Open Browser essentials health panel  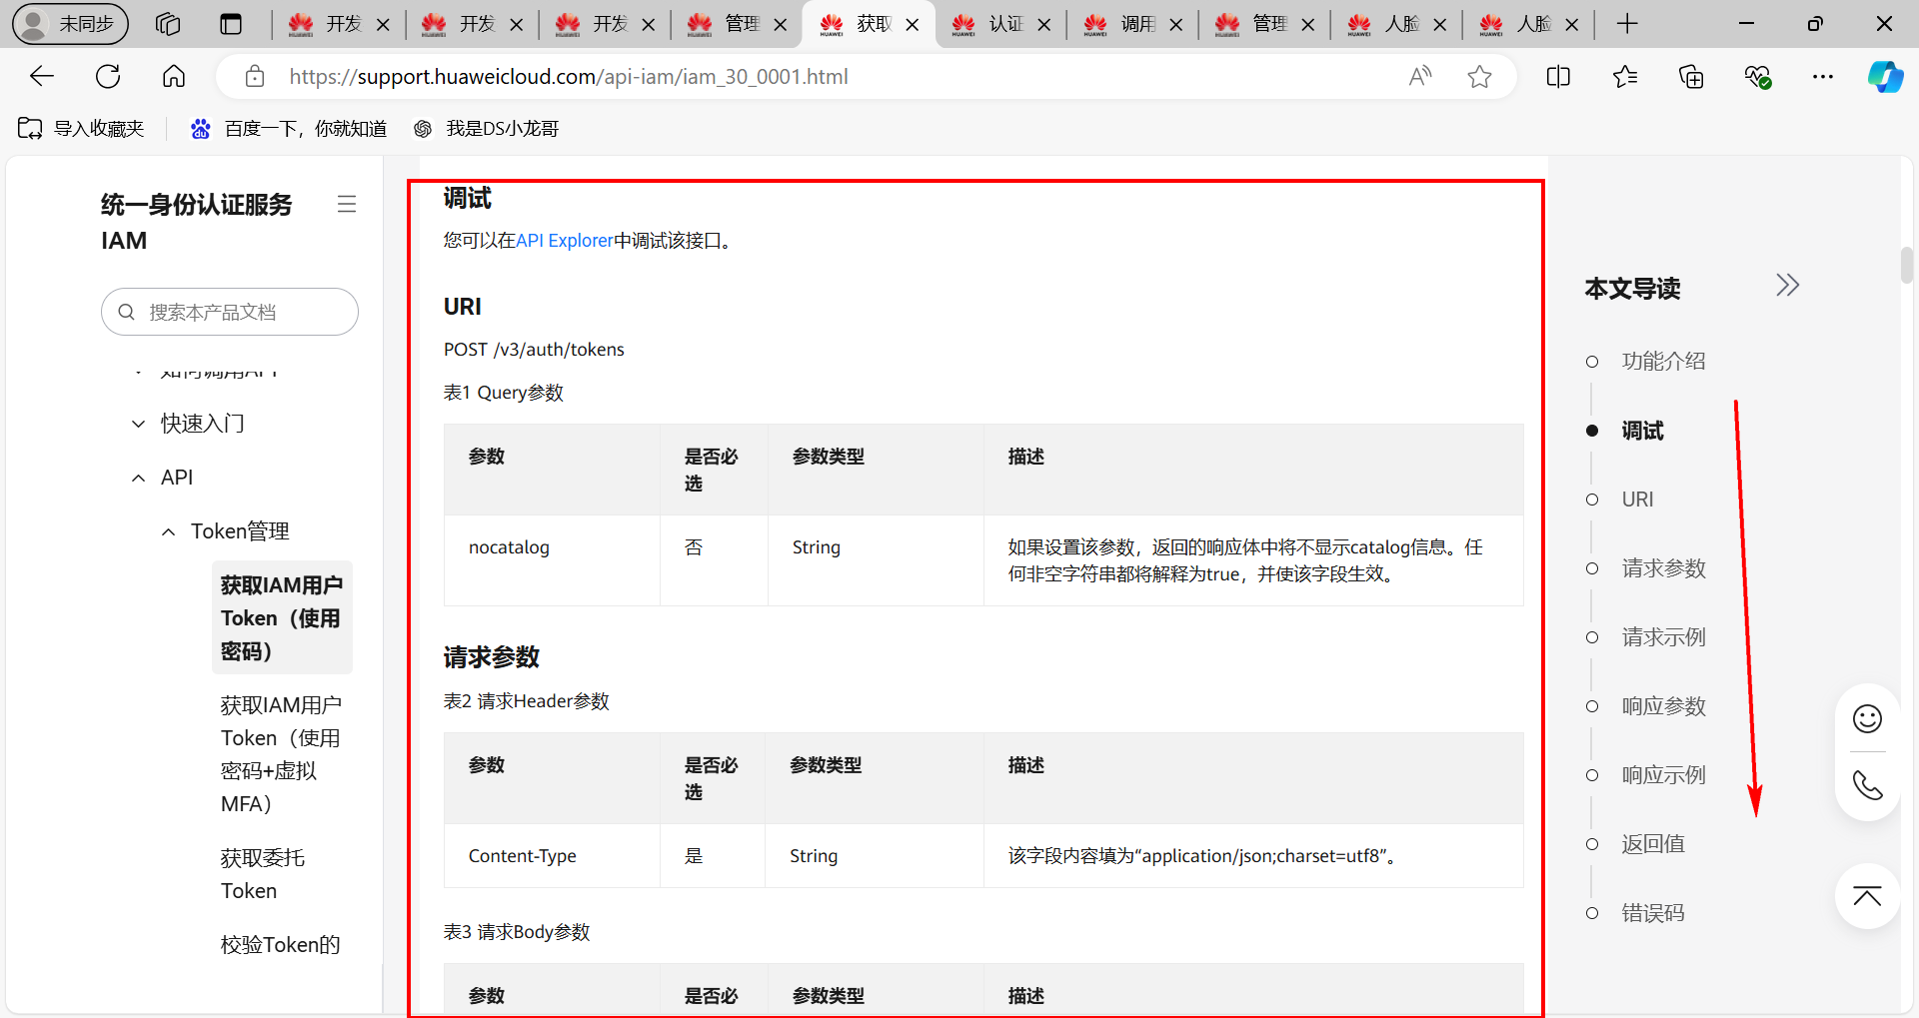tap(1758, 76)
